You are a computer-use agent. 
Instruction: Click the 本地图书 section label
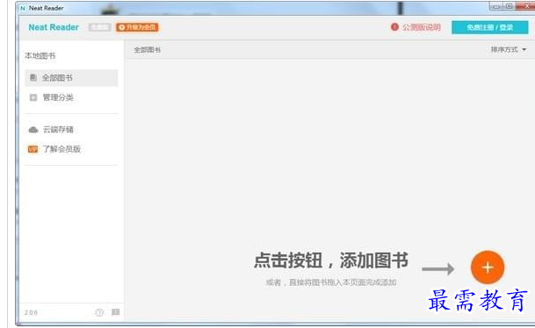[40, 56]
